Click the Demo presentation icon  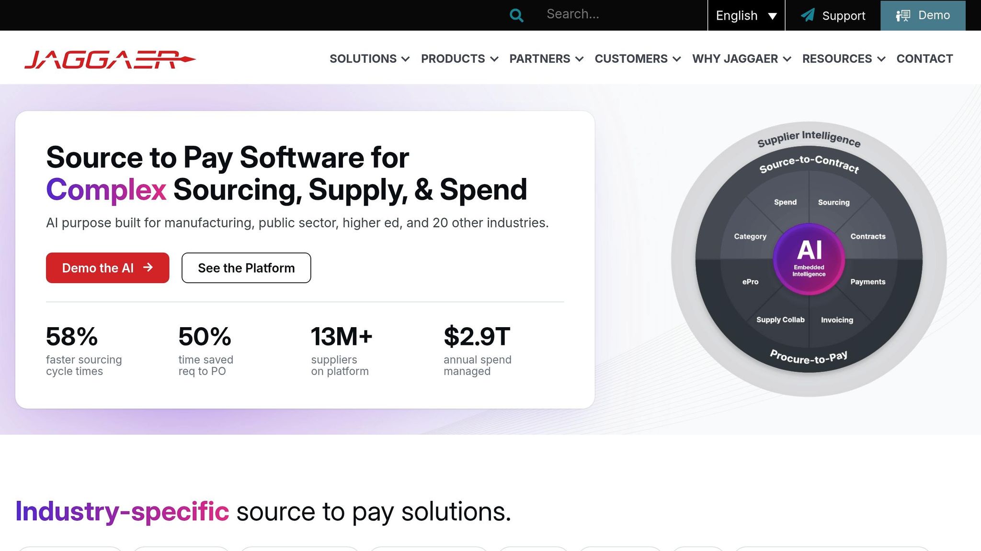point(903,16)
